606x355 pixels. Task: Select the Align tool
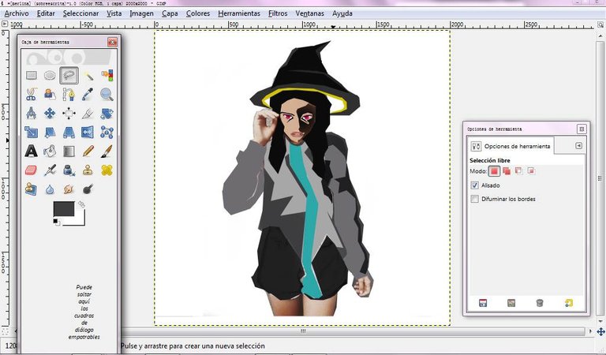[x=69, y=113]
